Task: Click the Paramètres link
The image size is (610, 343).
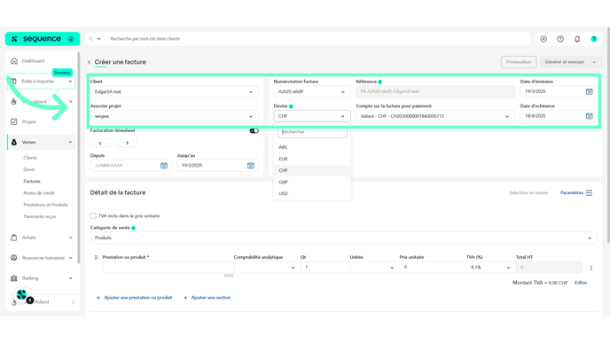Action: coord(572,193)
